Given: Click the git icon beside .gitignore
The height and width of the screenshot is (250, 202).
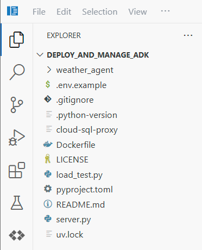Looking at the screenshot, I should coord(48,99).
